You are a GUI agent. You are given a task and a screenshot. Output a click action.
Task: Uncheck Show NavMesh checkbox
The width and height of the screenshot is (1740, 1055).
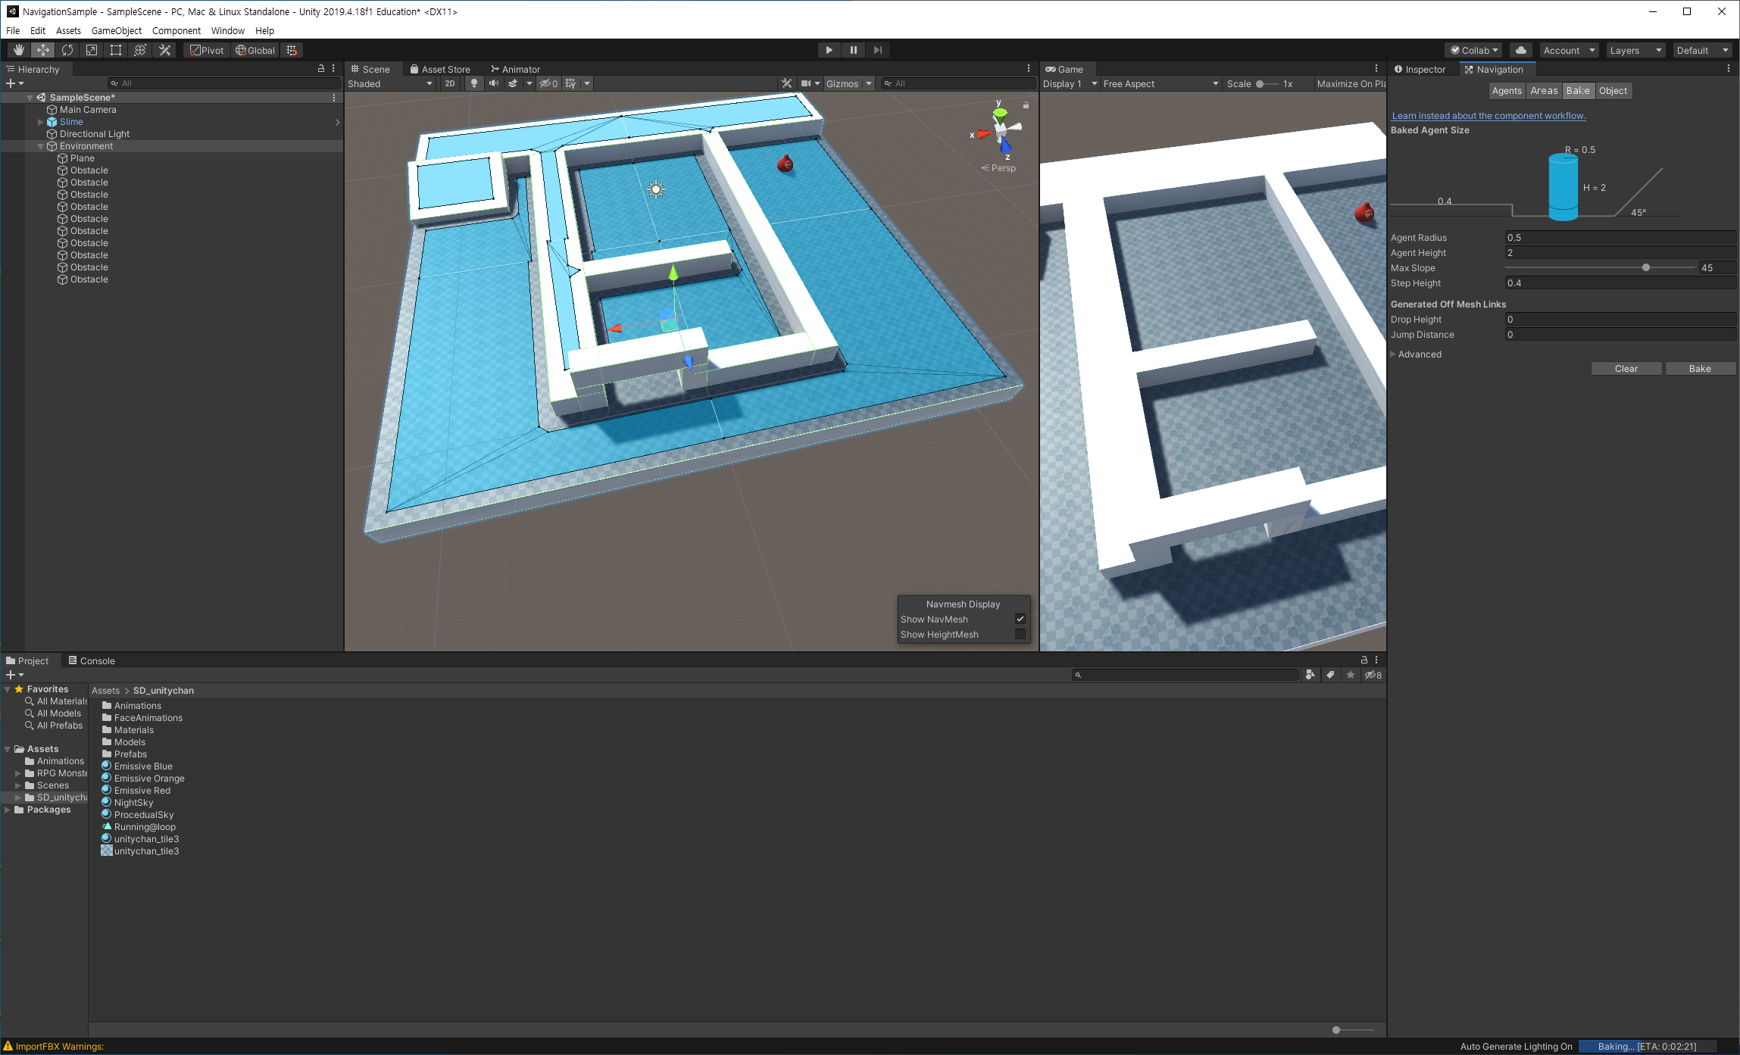pos(1020,619)
